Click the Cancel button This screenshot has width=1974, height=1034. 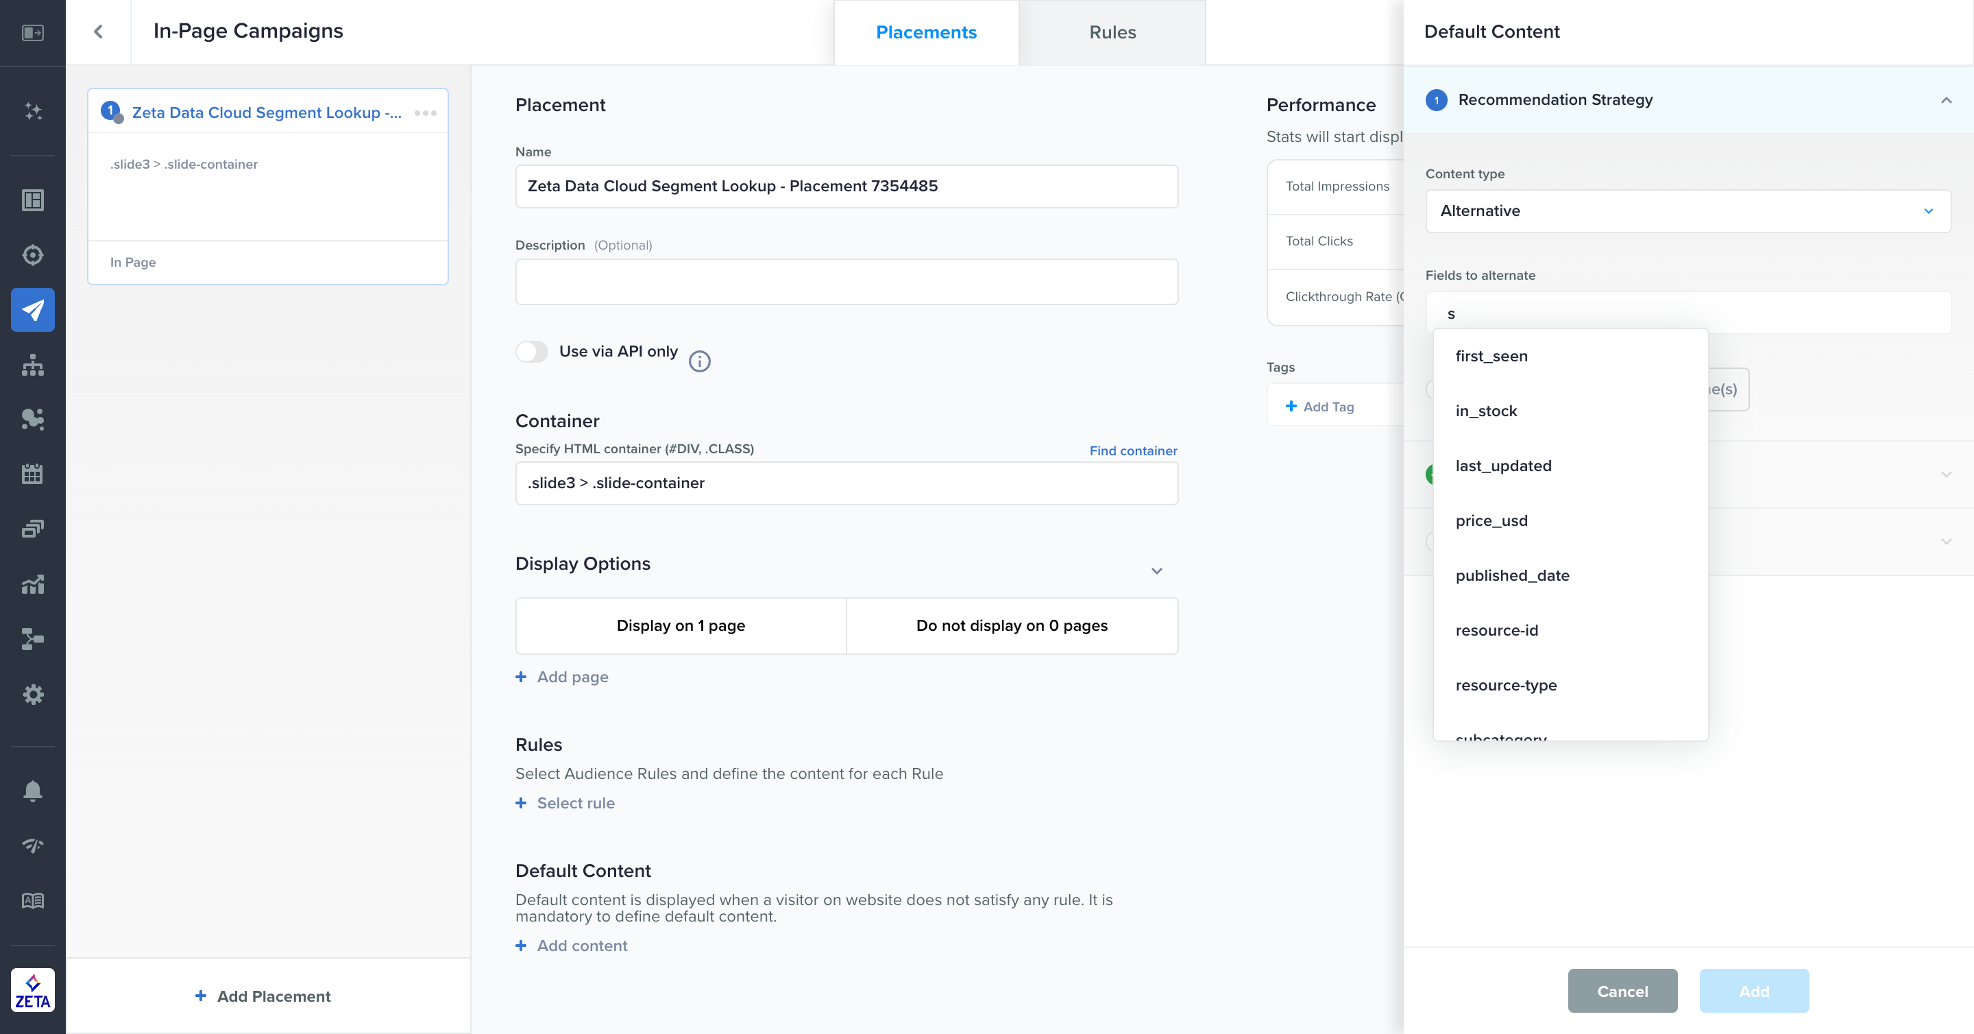coord(1622,990)
